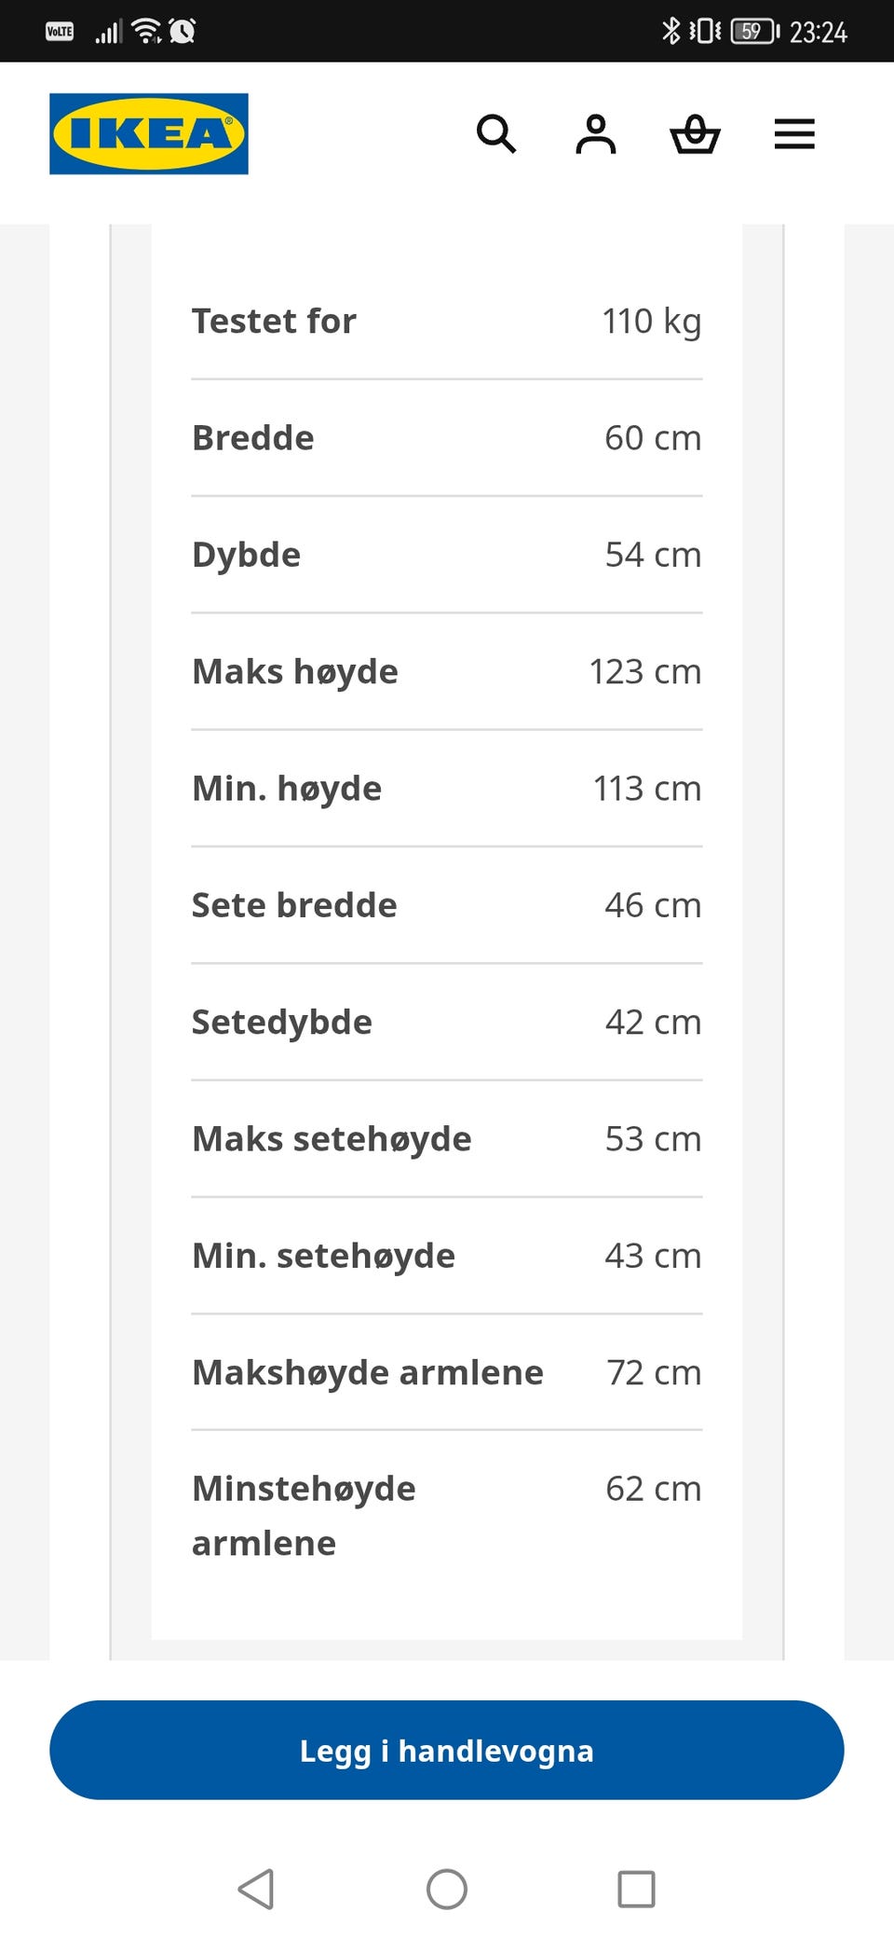Select the Maks høyde 123 cm row
The width and height of the screenshot is (894, 1939).
pyautogui.click(x=447, y=672)
